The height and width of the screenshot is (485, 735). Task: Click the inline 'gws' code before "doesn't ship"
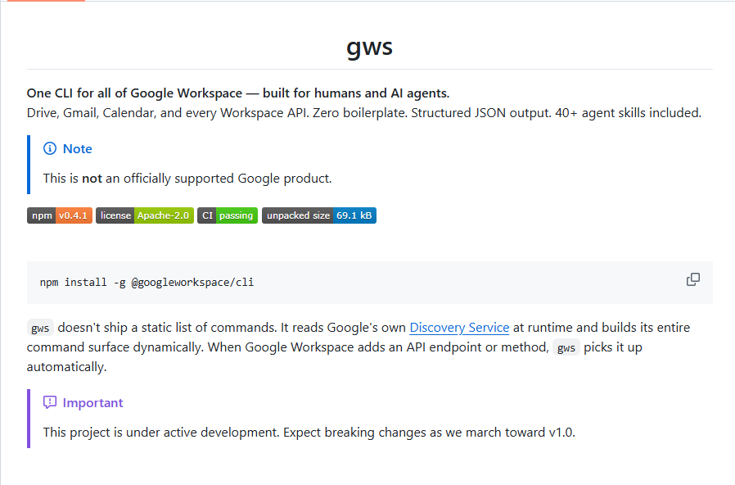pos(40,328)
